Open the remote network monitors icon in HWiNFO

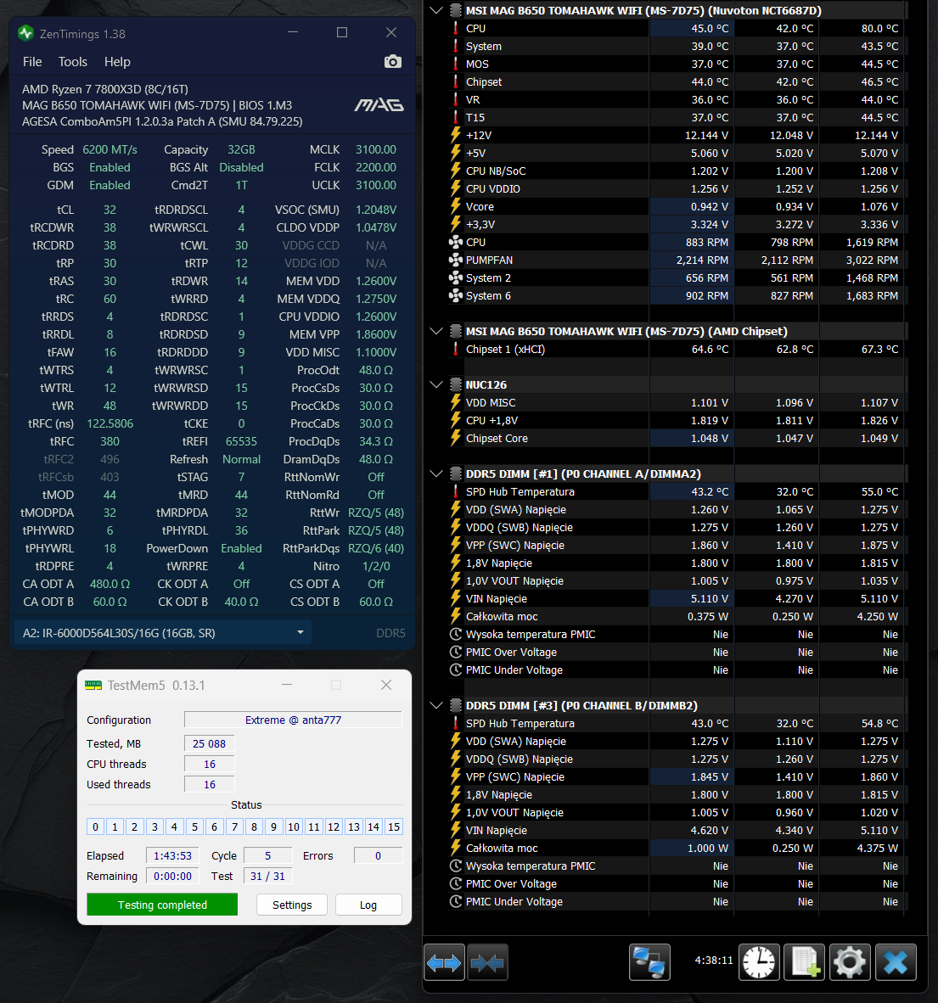[x=649, y=962]
